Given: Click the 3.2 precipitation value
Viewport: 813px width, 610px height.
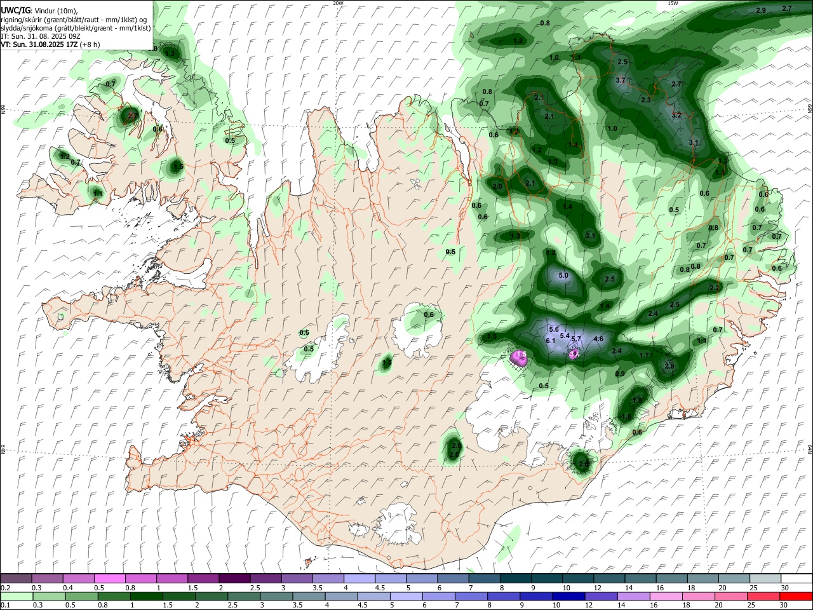Looking at the screenshot, I should [677, 116].
